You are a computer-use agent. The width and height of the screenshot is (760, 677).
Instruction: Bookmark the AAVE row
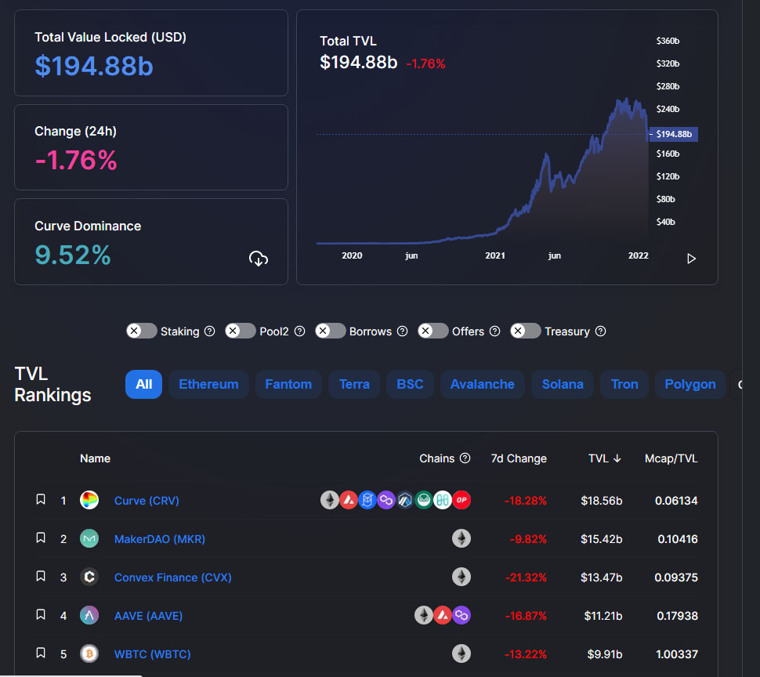tap(41, 614)
